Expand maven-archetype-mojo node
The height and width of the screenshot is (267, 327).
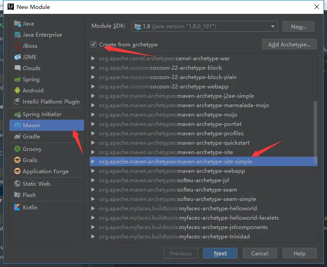coord(93,115)
